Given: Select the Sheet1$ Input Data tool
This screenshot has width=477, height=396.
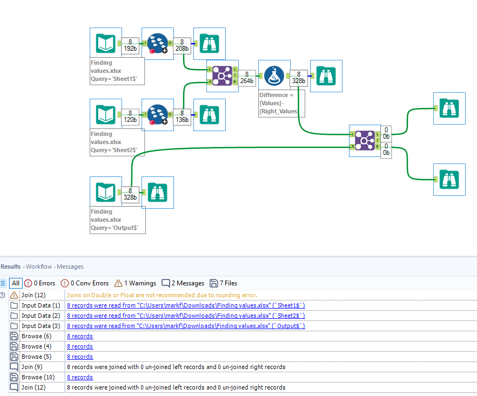Looking at the screenshot, I should (105, 44).
